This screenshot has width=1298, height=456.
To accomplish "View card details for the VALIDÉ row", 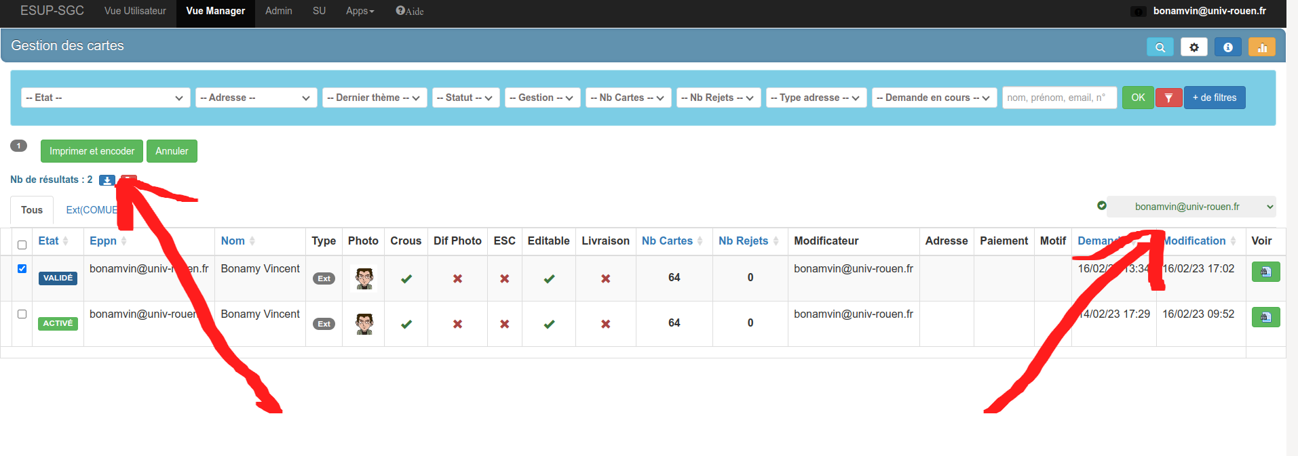I will (1265, 272).
